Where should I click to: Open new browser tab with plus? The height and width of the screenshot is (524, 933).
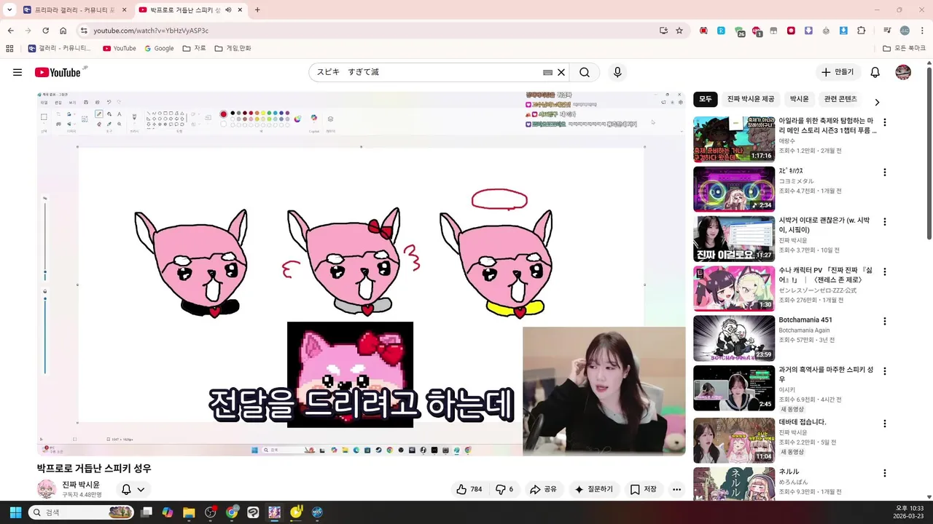coord(257,10)
